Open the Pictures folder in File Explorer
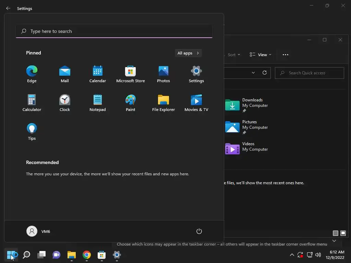The width and height of the screenshot is (351, 263). coord(247,127)
